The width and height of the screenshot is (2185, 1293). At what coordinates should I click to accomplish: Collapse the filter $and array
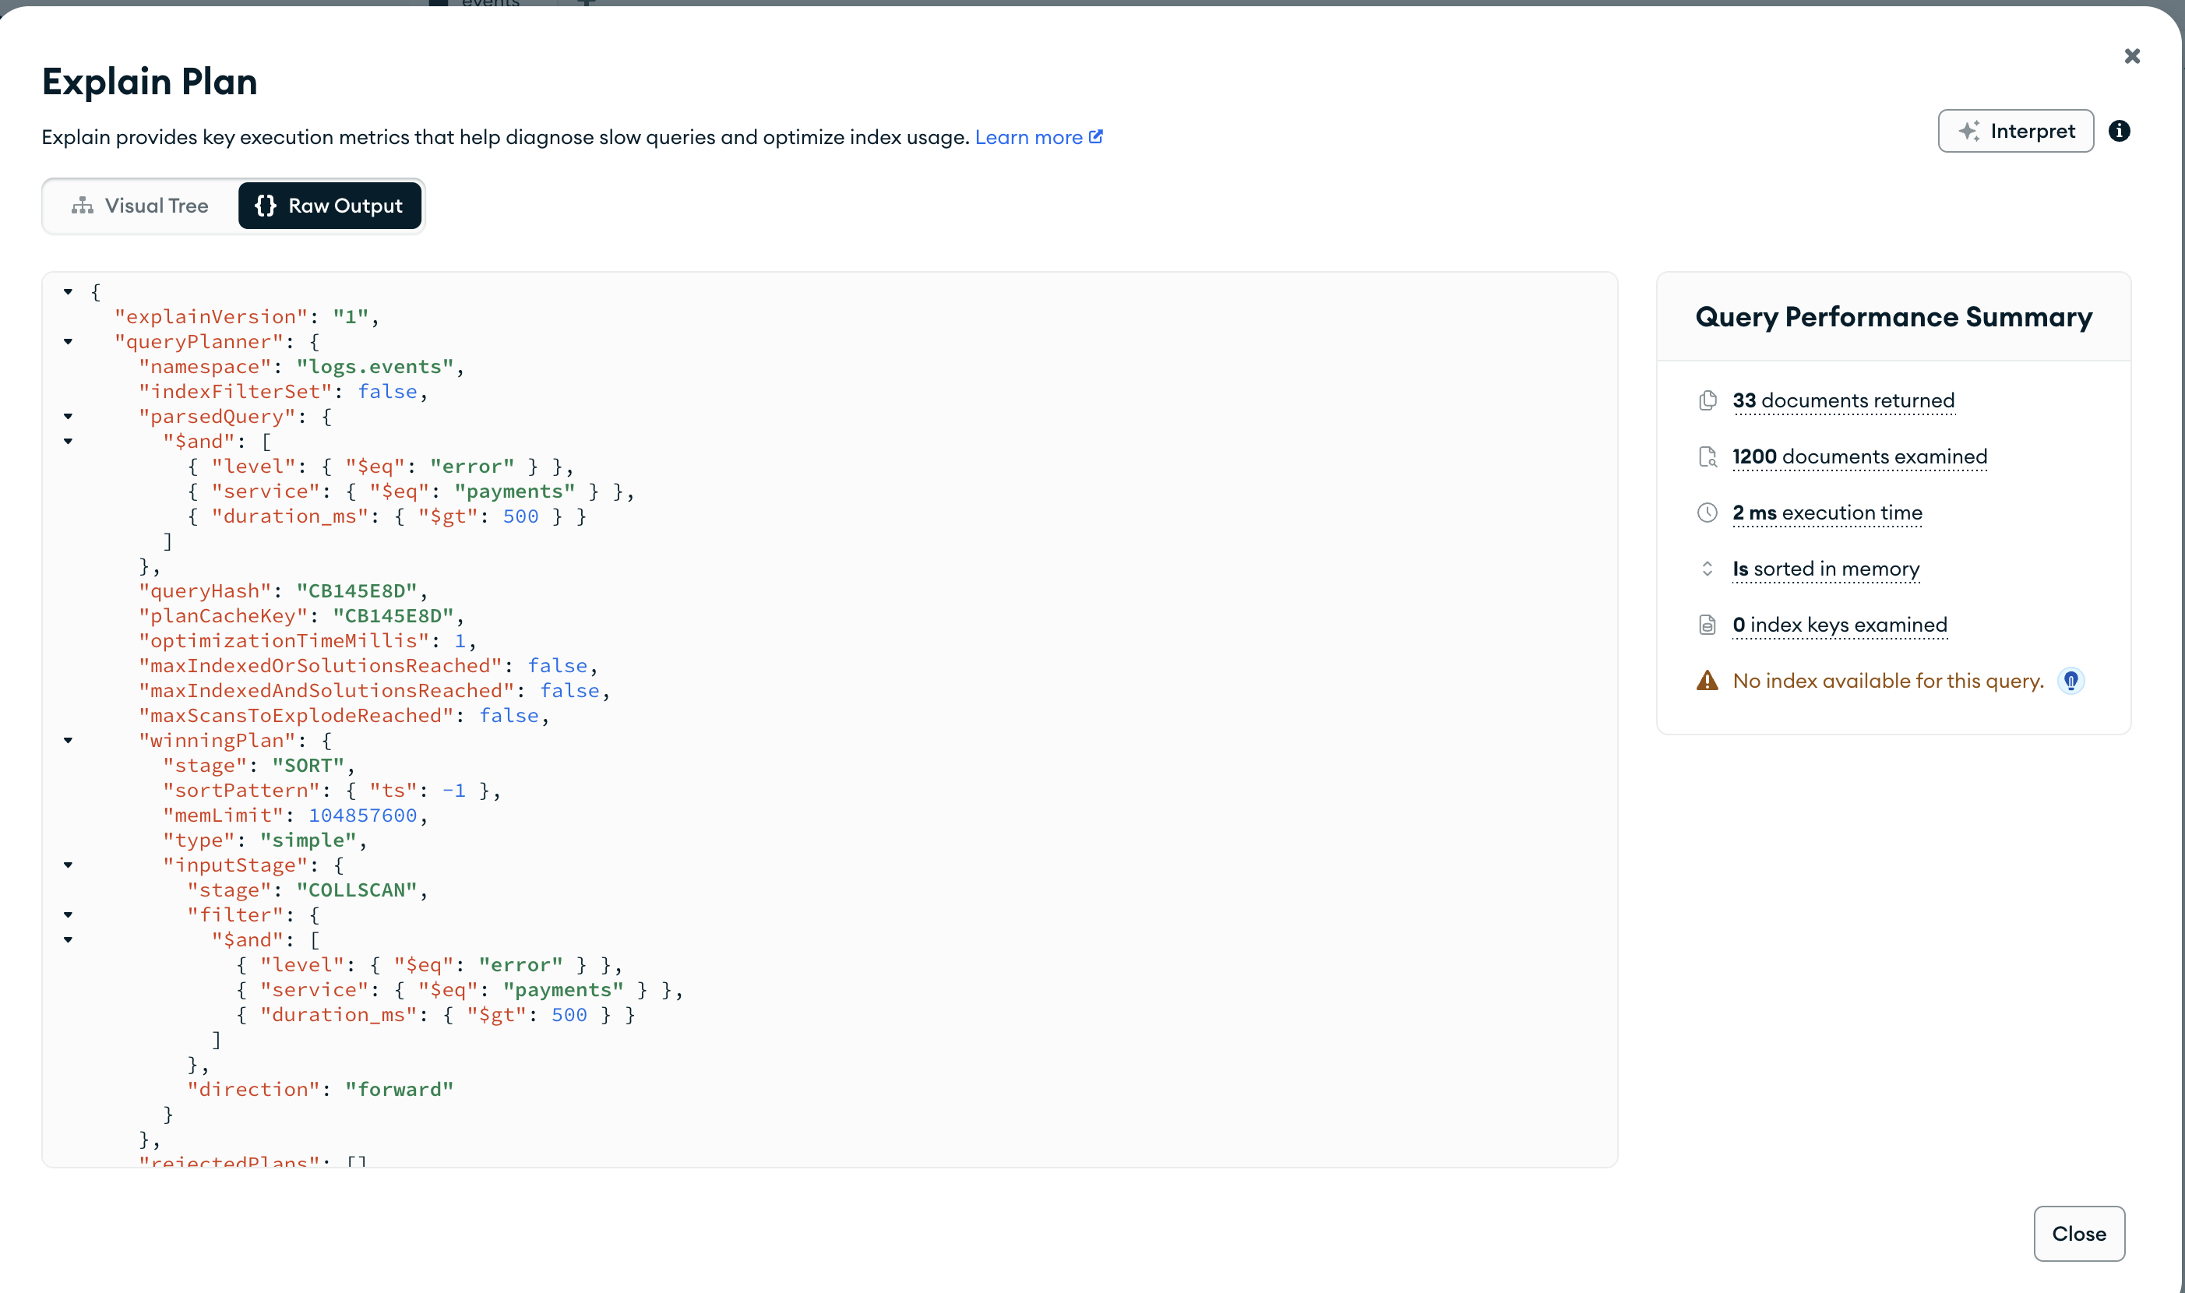[68, 939]
